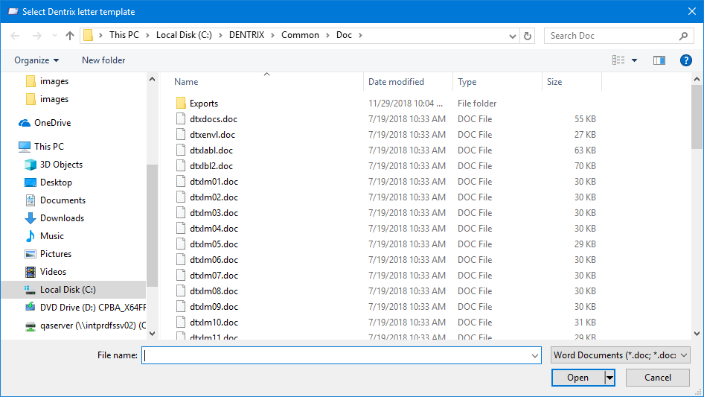Image resolution: width=704 pixels, height=397 pixels.
Task: Open the Exports folder
Action: coord(203,104)
